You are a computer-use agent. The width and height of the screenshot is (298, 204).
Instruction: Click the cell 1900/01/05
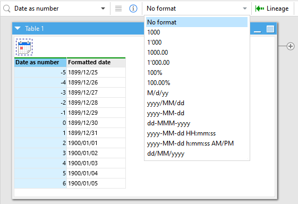coord(96,183)
